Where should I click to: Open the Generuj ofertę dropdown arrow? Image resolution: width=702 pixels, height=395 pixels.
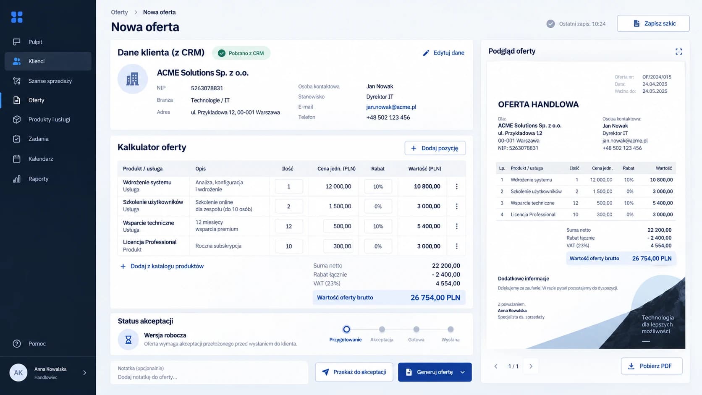463,372
